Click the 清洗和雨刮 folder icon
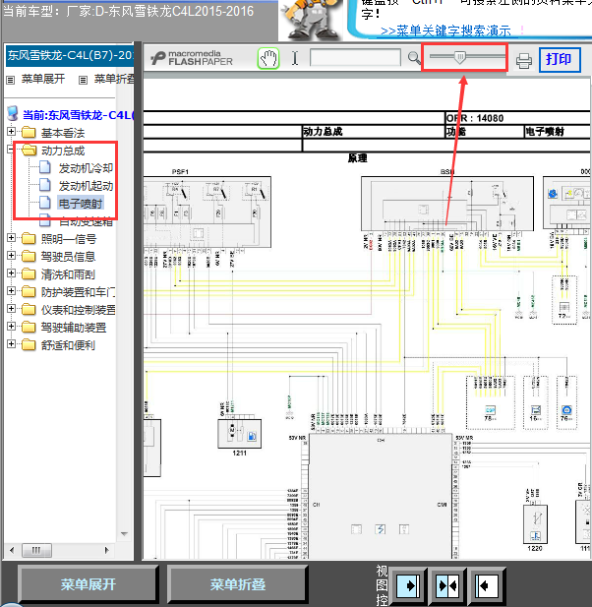Image resolution: width=592 pixels, height=607 pixels. tap(29, 274)
